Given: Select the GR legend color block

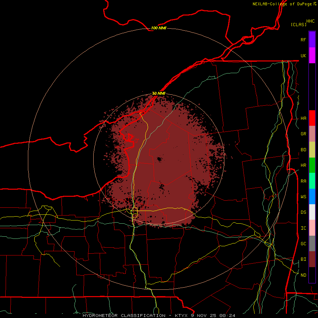Looking at the screenshot, I should [312, 134].
